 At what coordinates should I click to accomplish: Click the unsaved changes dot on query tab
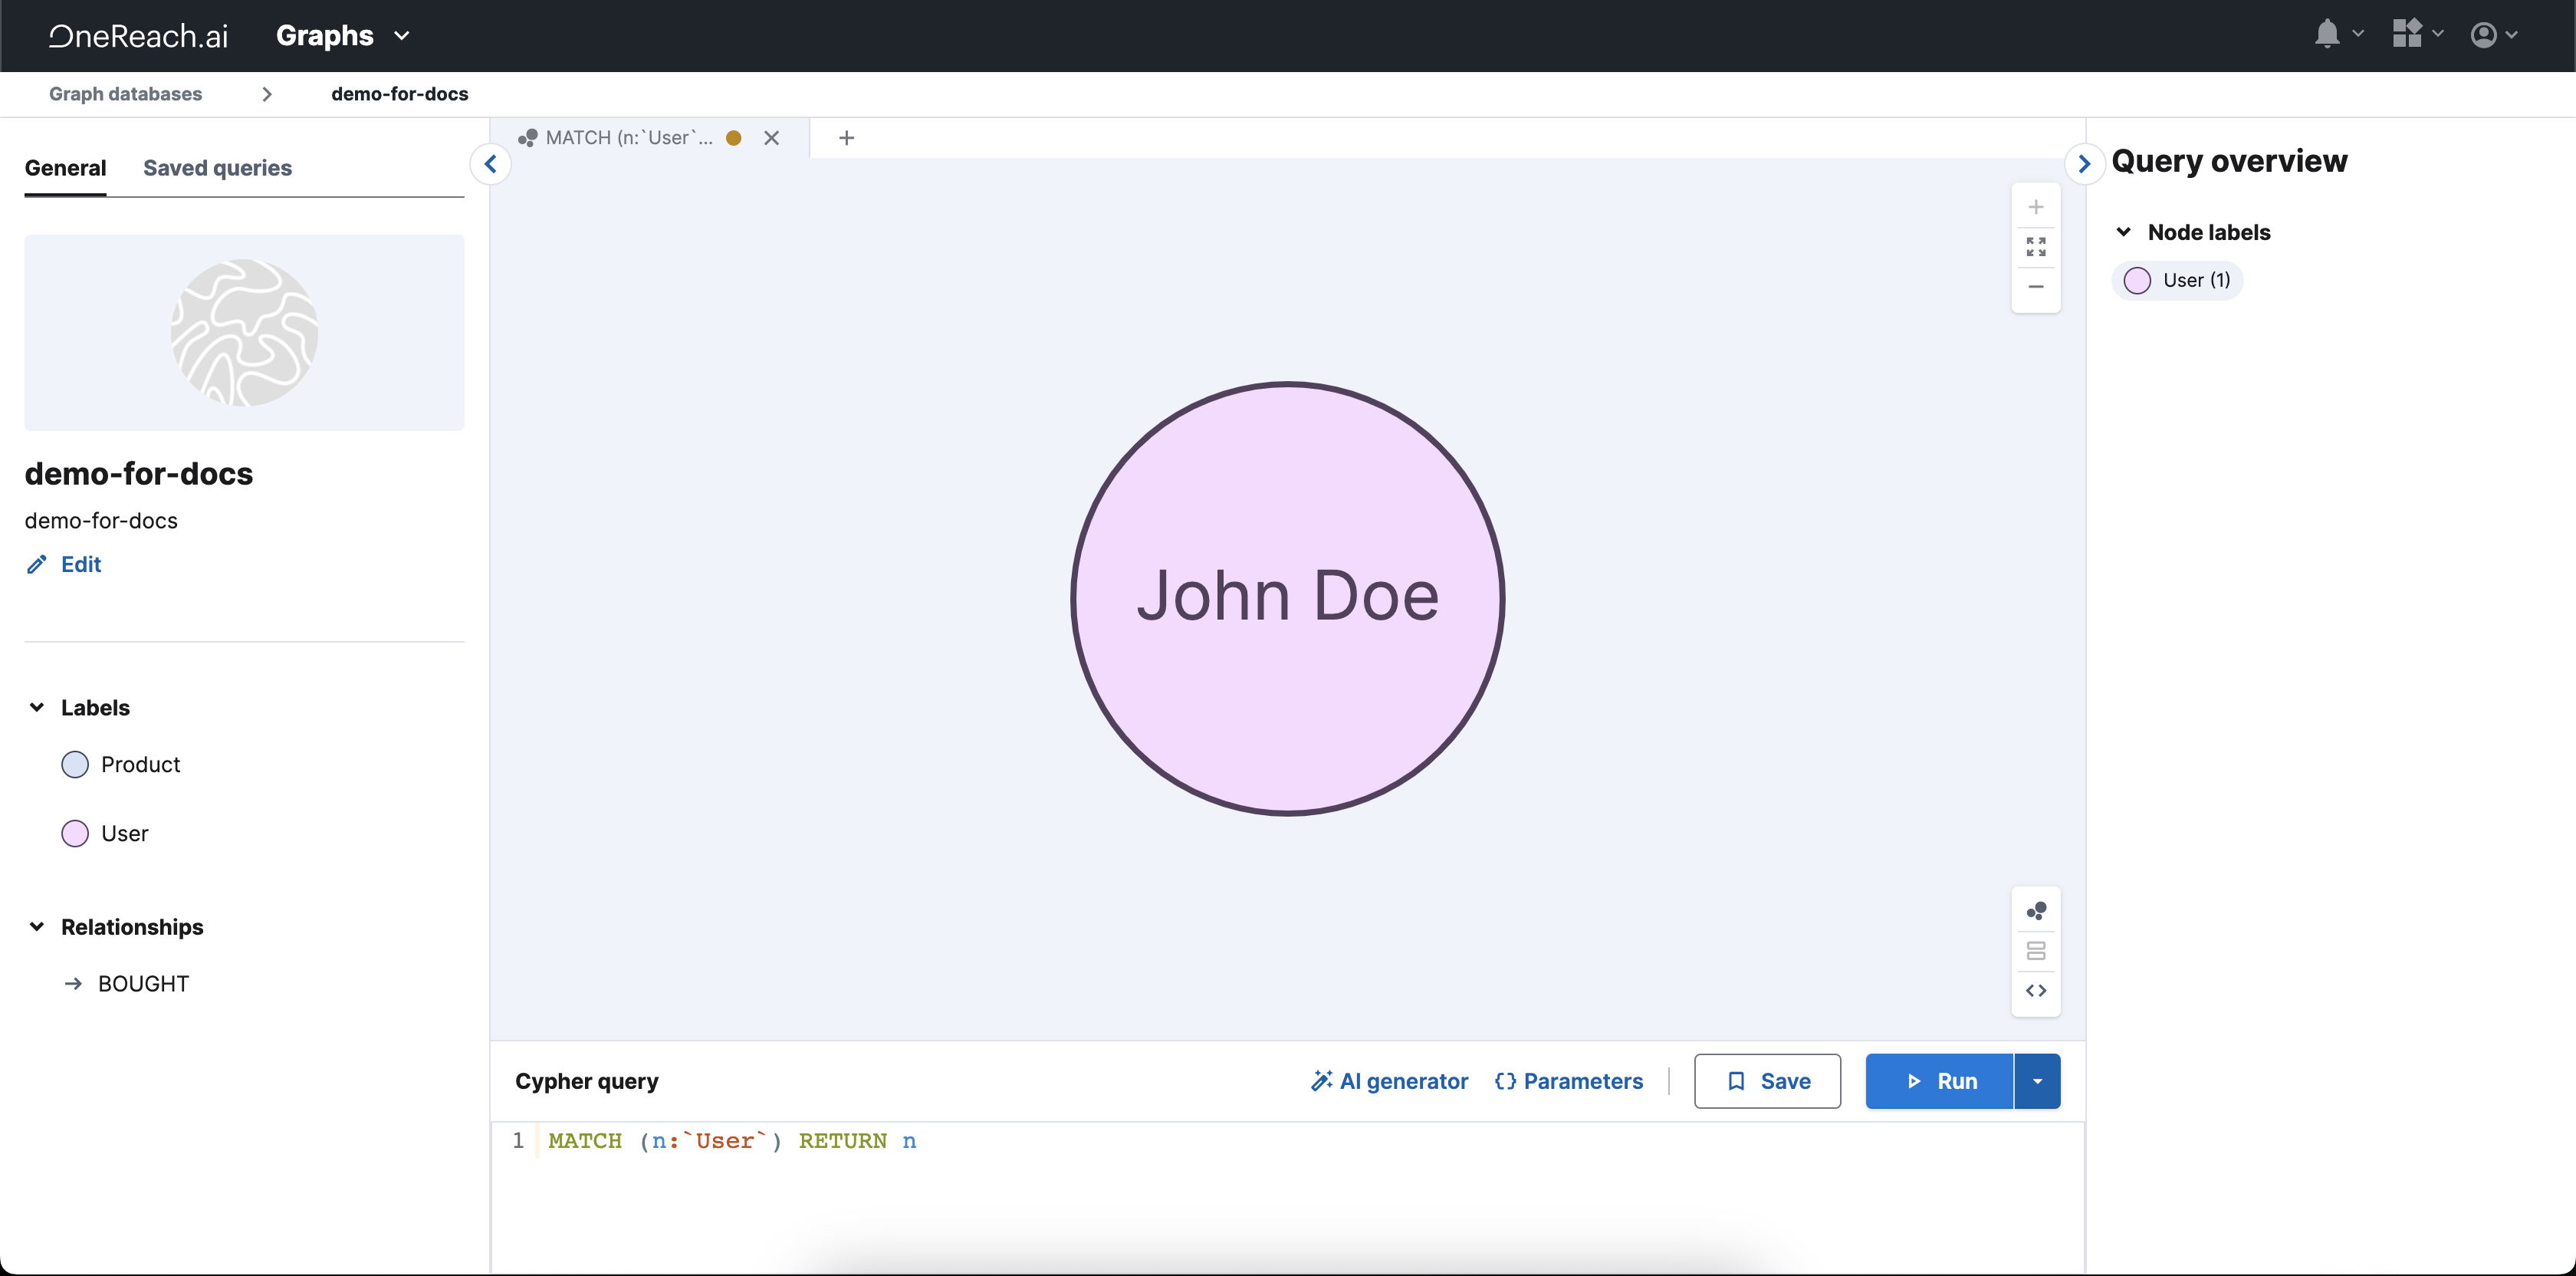click(733, 138)
